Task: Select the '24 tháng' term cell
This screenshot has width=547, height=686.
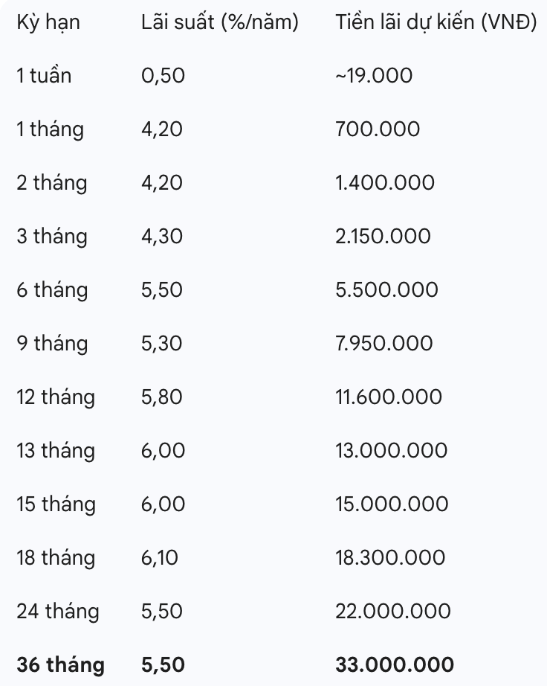Action: pyautogui.click(x=57, y=612)
